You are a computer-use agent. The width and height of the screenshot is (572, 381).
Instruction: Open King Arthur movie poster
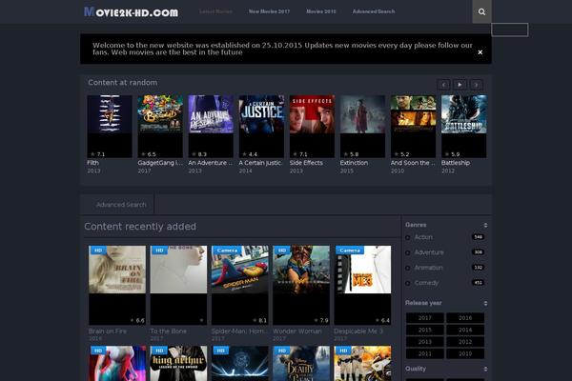[178, 364]
